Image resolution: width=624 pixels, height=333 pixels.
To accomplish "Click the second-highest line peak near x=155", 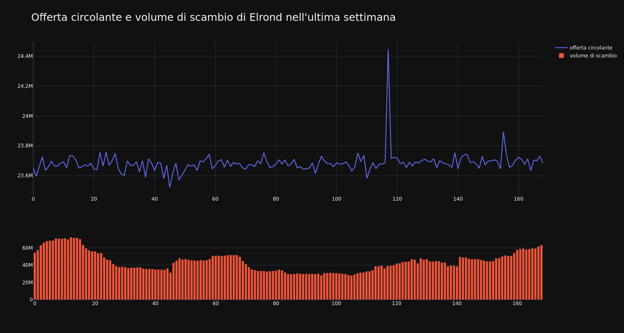I will [x=503, y=132].
